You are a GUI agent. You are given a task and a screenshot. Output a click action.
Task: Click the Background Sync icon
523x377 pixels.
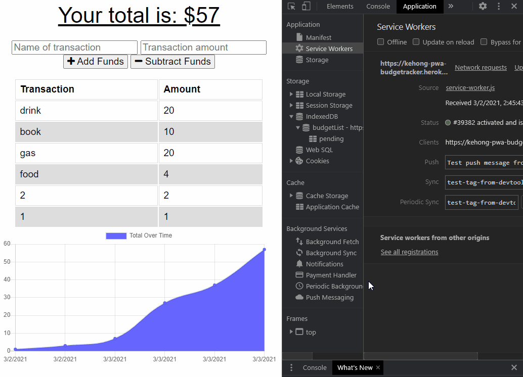299,253
